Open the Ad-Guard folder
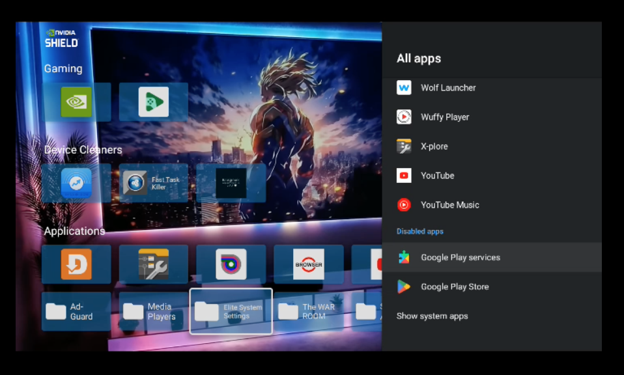624x375 pixels. click(76, 311)
